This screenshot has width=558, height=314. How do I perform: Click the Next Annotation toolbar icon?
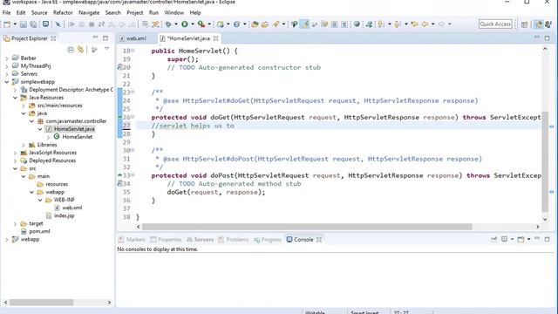tap(381, 24)
